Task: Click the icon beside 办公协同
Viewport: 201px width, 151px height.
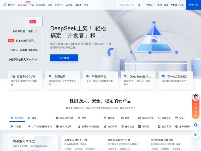Action: pos(105,127)
